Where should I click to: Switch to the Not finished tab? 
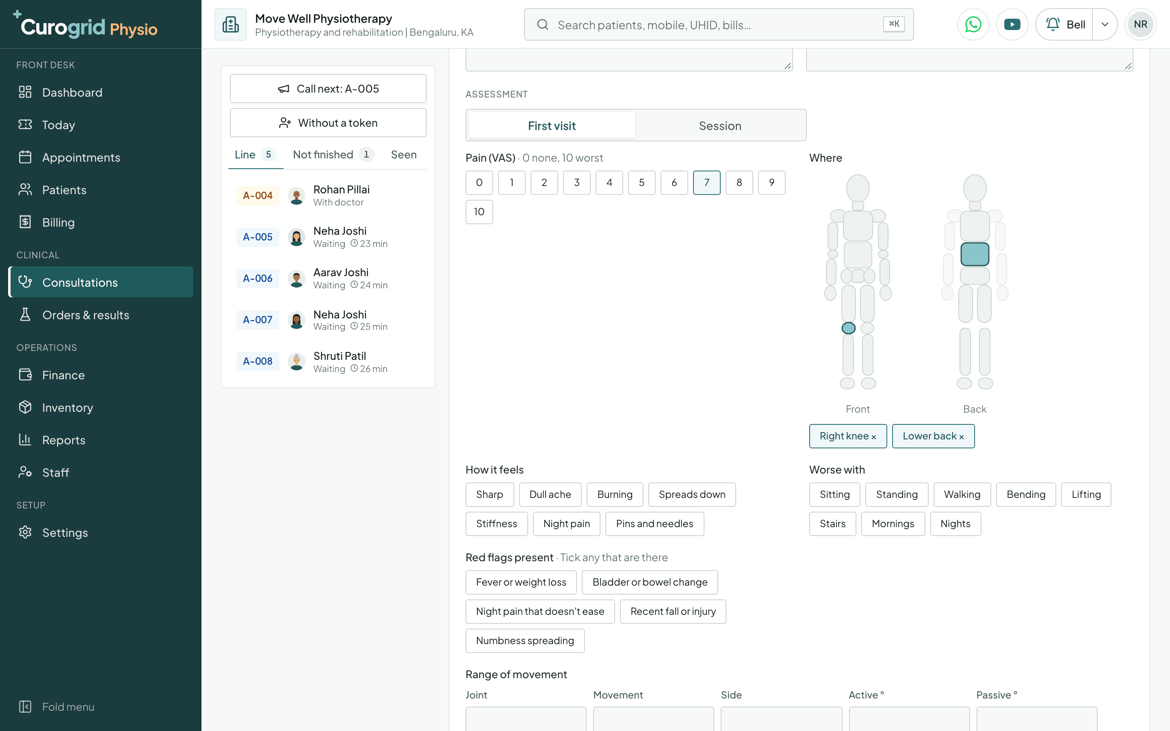click(333, 155)
